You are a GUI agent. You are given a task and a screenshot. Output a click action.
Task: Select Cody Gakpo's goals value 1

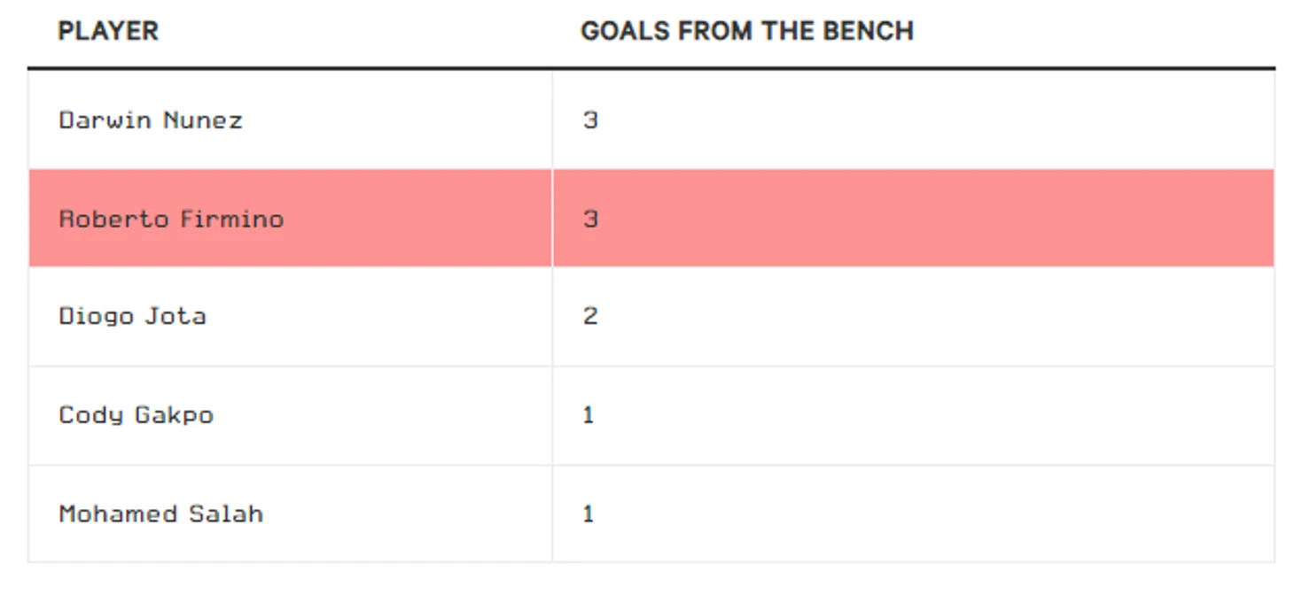coord(589,415)
